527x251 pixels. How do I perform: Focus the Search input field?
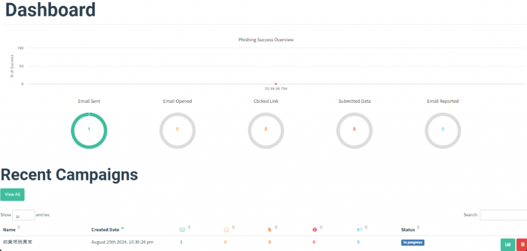[x=503, y=215]
